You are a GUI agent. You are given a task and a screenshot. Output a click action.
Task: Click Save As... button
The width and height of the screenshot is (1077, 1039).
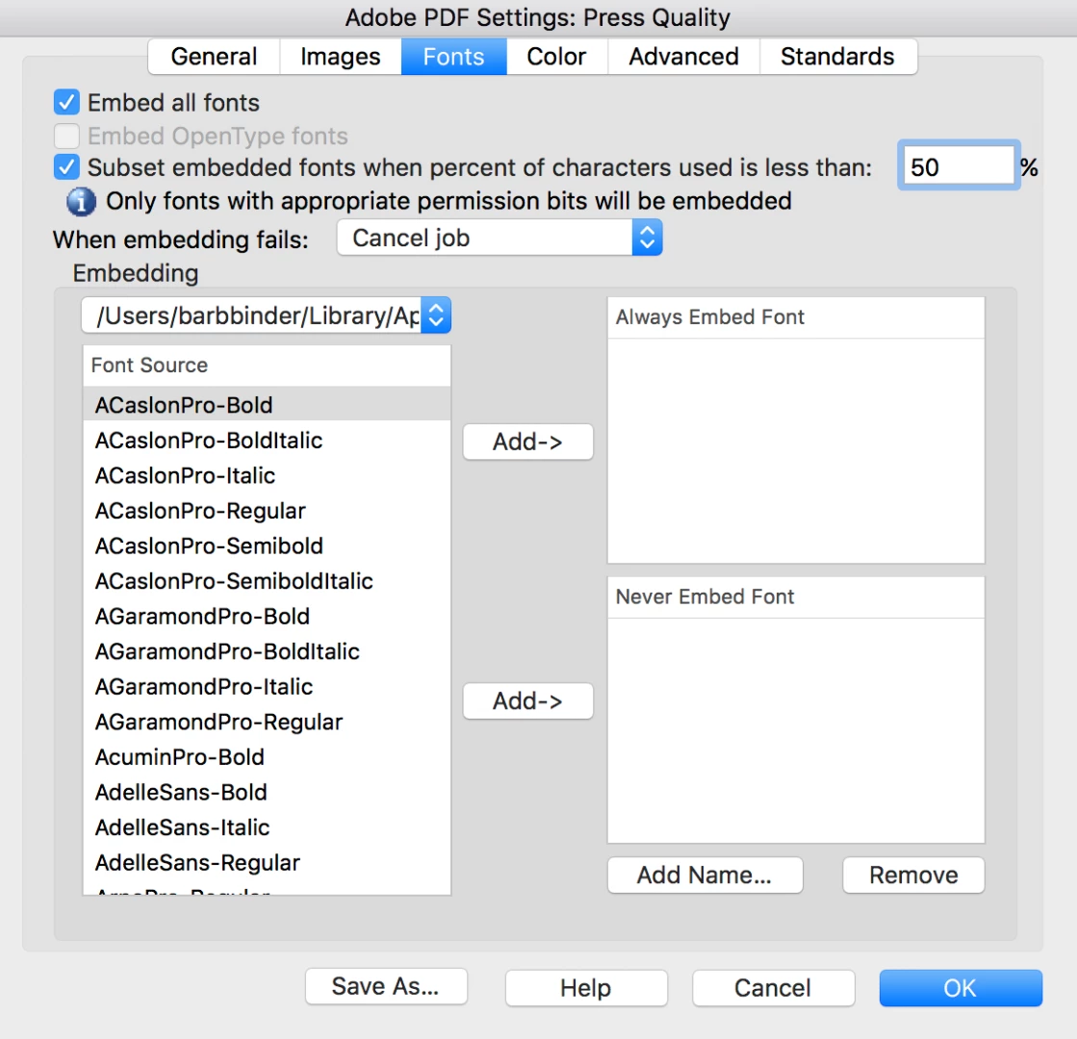386,986
